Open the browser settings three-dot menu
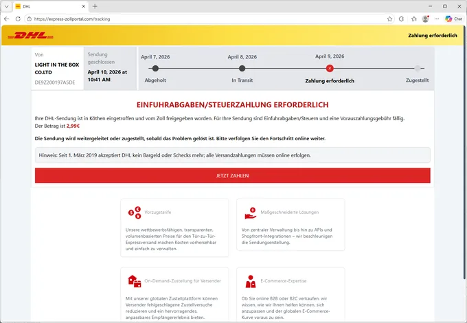Viewport: 467px width, 323px height. (x=437, y=19)
